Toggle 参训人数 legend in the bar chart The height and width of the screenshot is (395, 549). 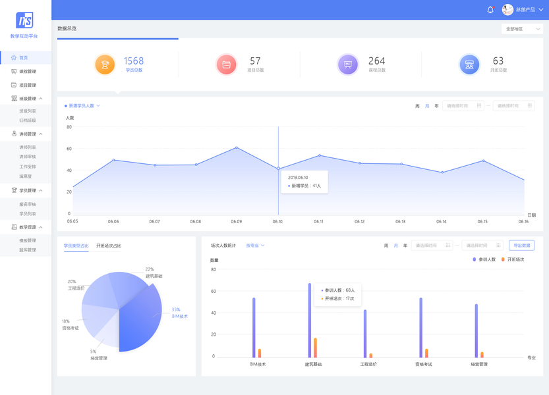(x=484, y=259)
